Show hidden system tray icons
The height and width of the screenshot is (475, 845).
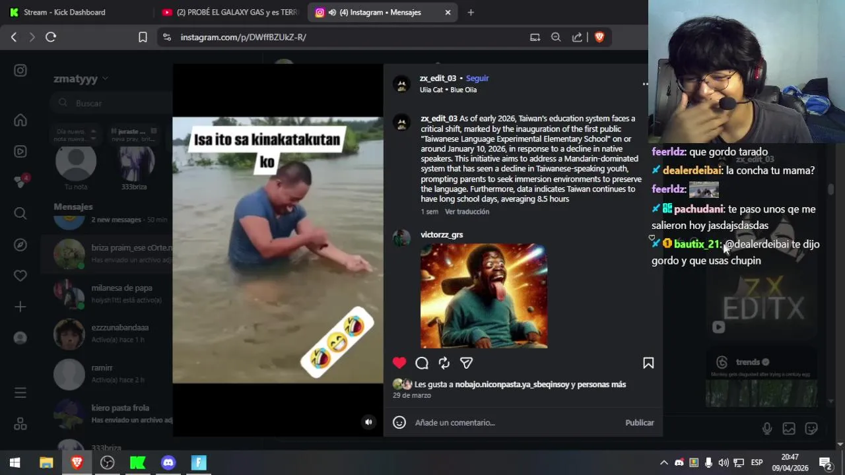pyautogui.click(x=664, y=462)
